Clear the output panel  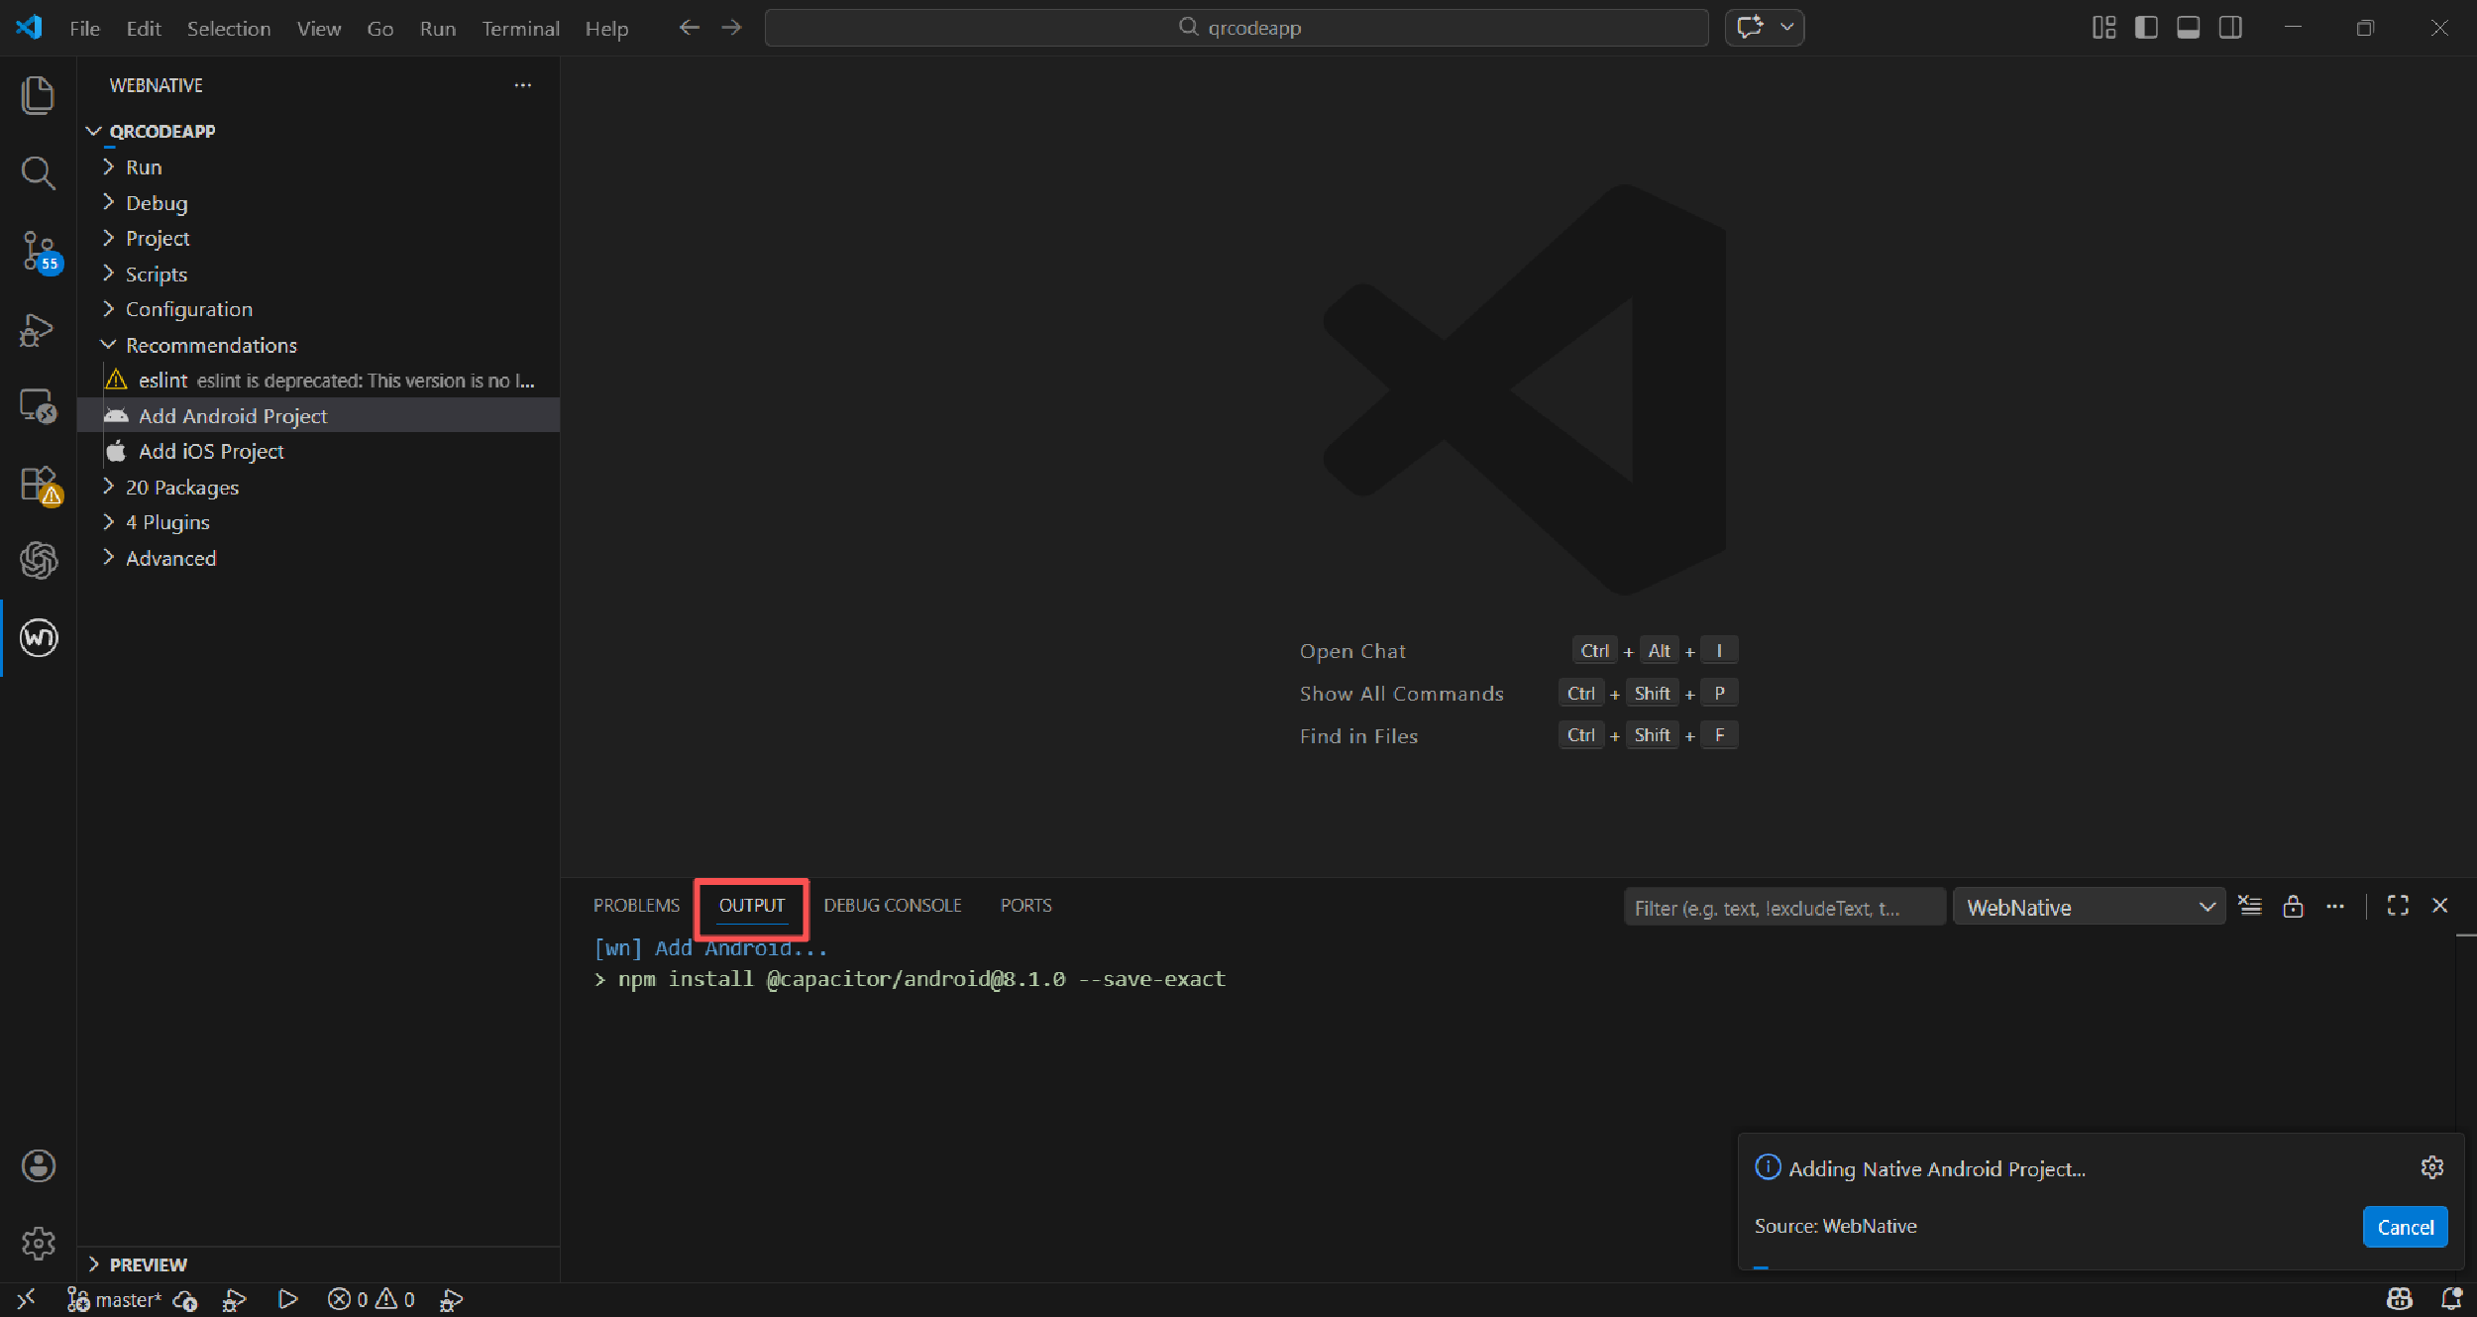tap(2250, 907)
